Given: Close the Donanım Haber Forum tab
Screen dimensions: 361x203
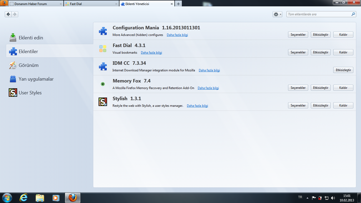Looking at the screenshot, I should (x=61, y=4).
